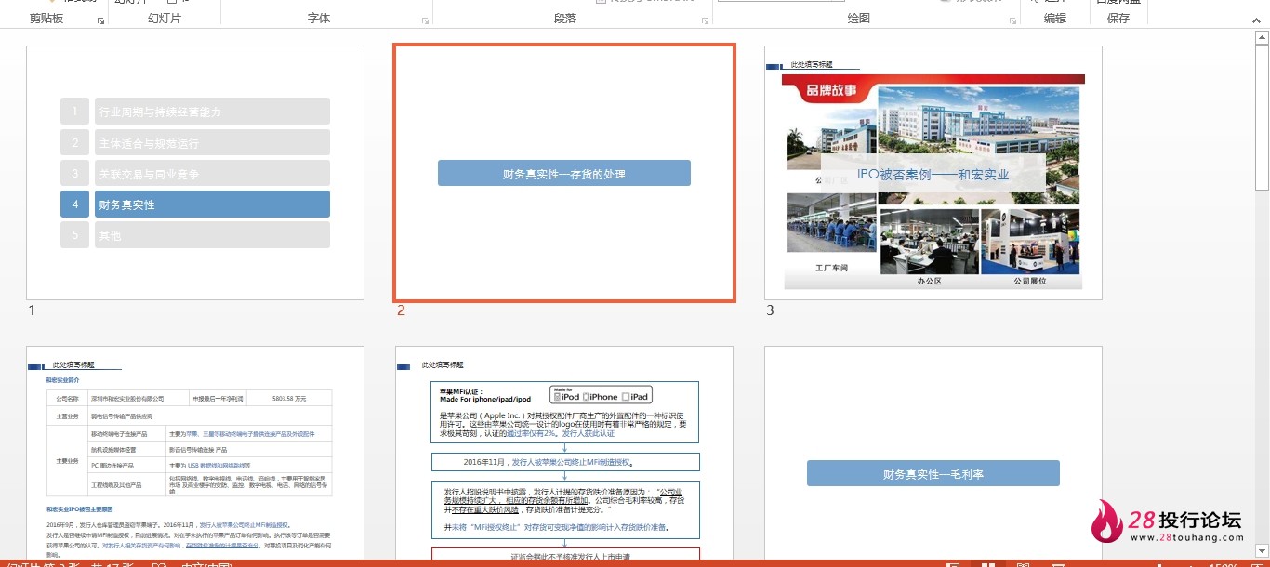Click the 保存 group label

click(x=1118, y=19)
